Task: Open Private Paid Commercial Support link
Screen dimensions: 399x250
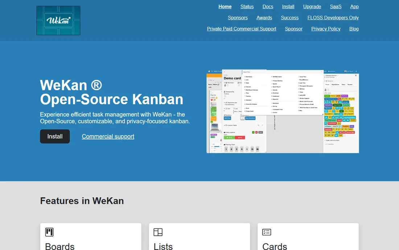Action: point(242,29)
